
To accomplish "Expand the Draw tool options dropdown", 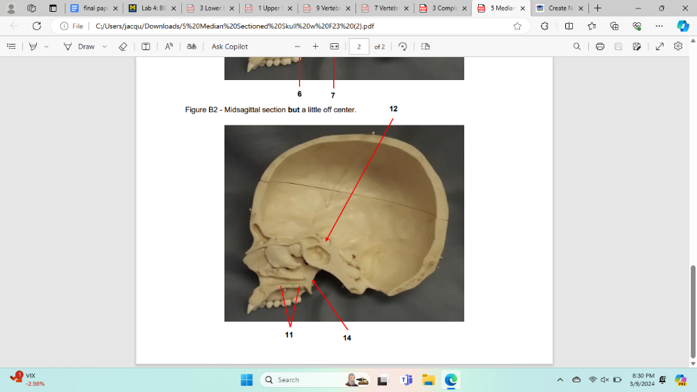I will point(105,47).
